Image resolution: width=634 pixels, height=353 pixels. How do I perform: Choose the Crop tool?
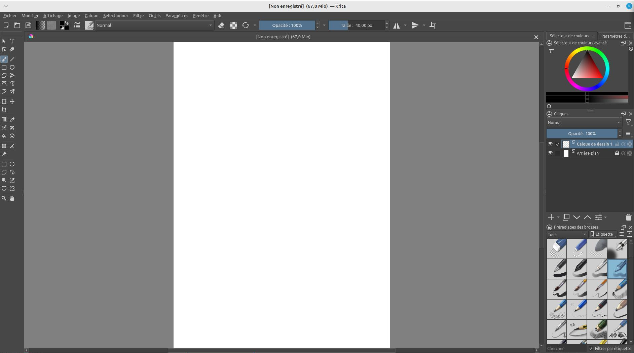tap(4, 110)
